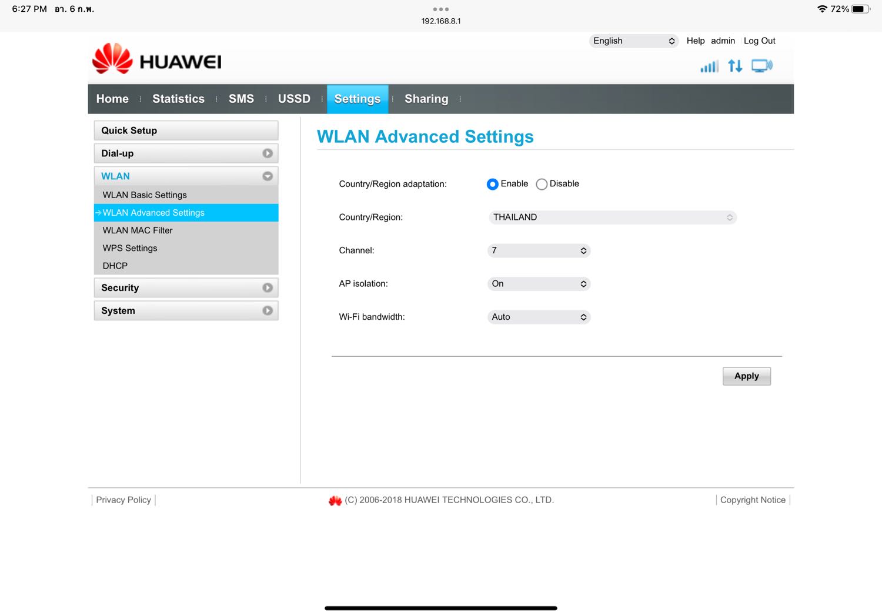Expand the System sidebar section
This screenshot has height=616, width=882.
click(186, 311)
